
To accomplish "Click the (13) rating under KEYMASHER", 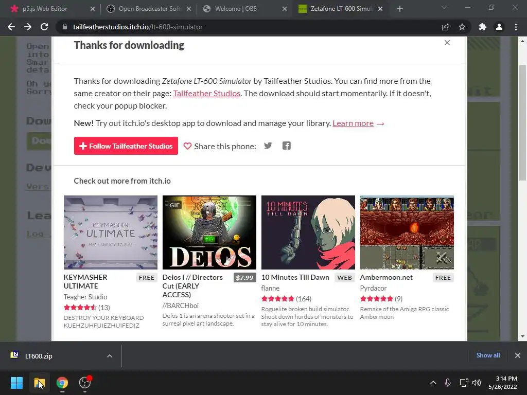I will (x=104, y=308).
